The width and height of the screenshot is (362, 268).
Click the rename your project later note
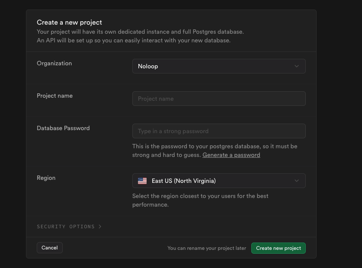point(207,248)
